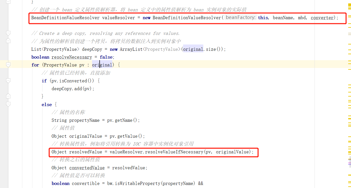This screenshot has width=351, height=188.
Task: Click pv.isConverted() in the if condition
Action: 73,81
